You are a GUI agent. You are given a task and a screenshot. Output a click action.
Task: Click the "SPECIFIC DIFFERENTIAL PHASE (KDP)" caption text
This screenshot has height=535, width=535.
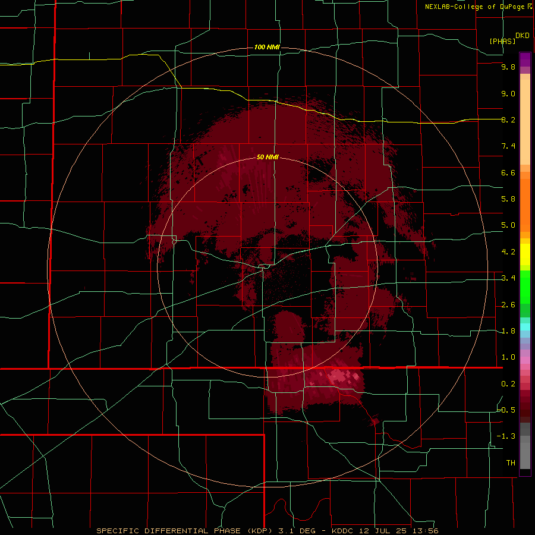tap(185, 531)
